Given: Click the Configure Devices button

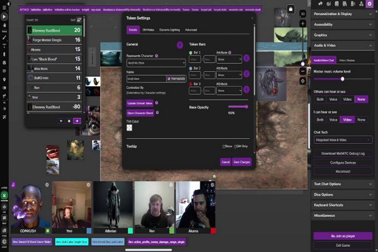Looking at the screenshot, I should coord(343,163).
